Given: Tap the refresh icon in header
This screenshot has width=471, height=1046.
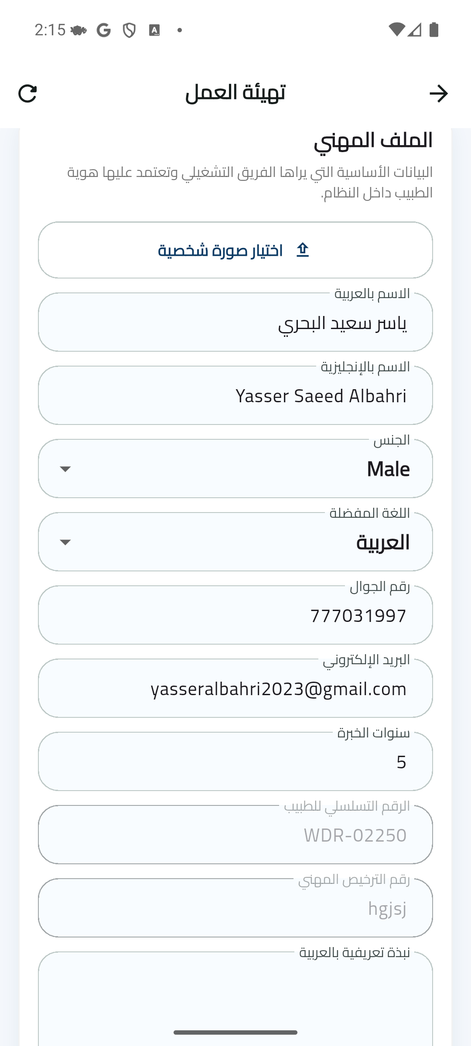Looking at the screenshot, I should (27, 94).
